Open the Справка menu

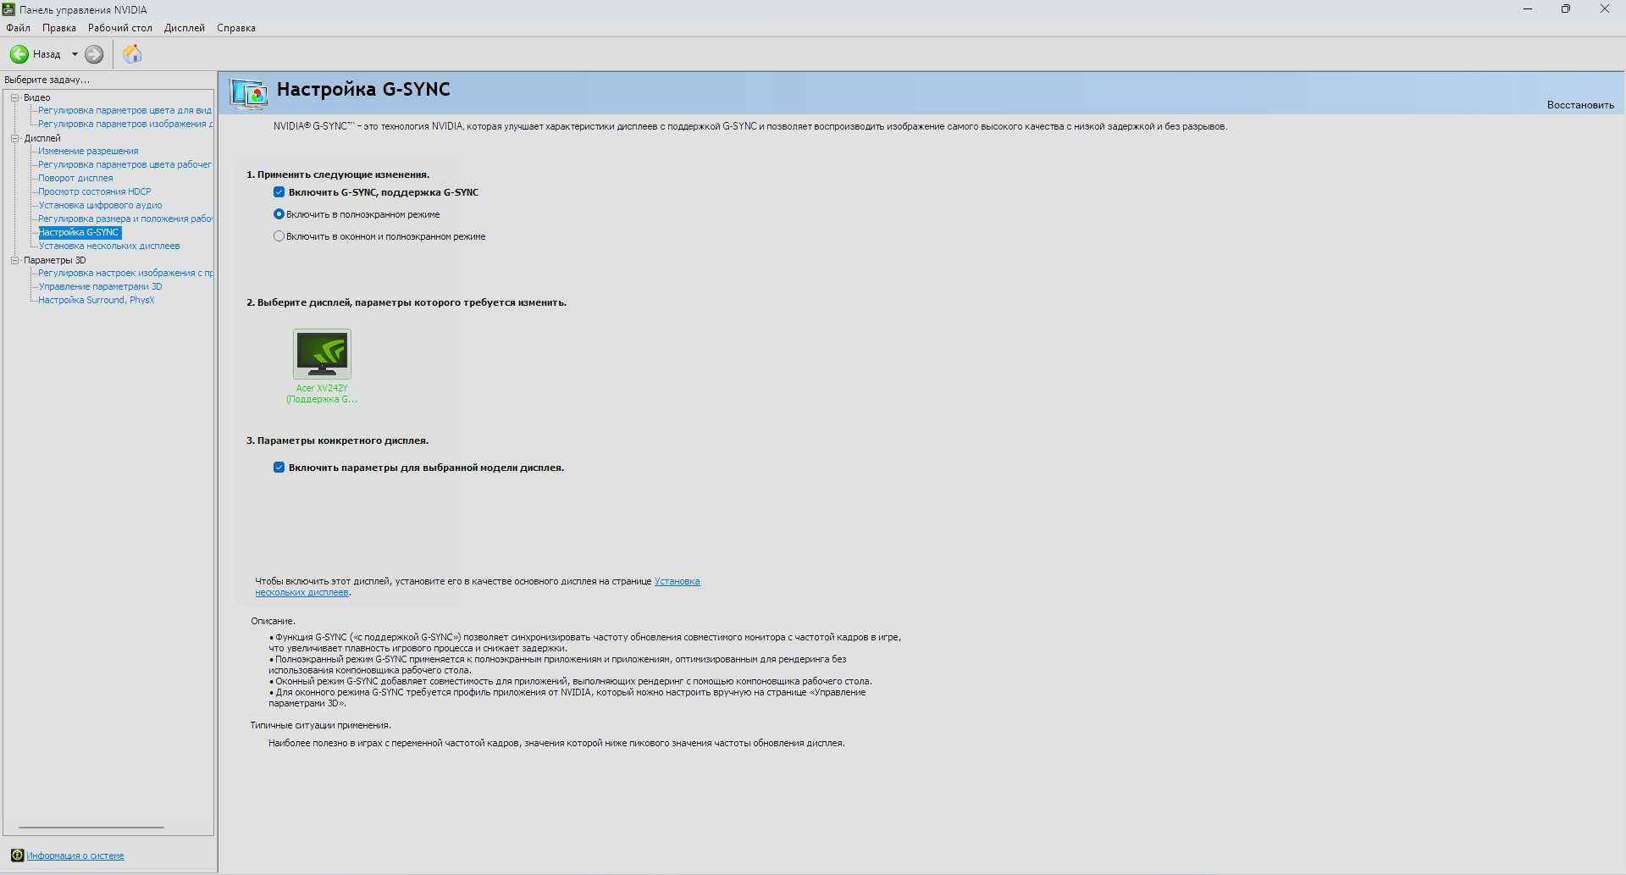click(236, 28)
